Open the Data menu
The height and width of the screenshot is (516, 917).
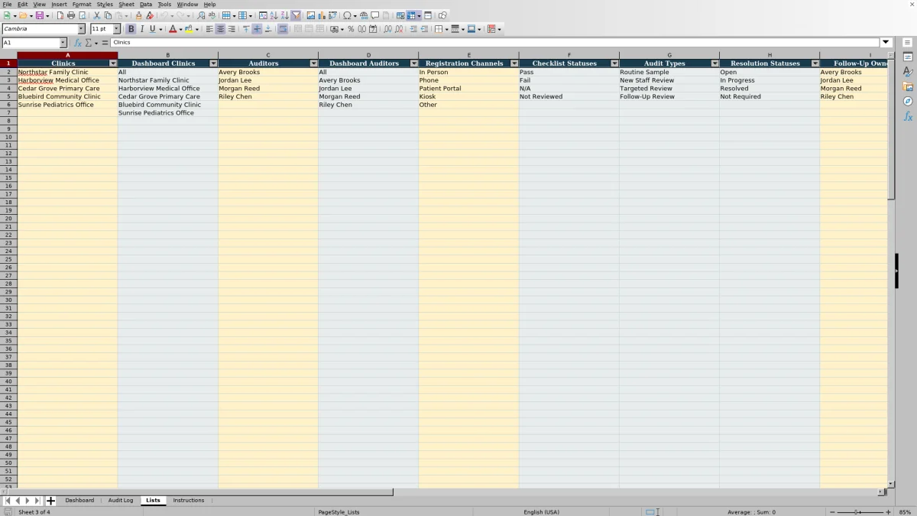pyautogui.click(x=146, y=5)
